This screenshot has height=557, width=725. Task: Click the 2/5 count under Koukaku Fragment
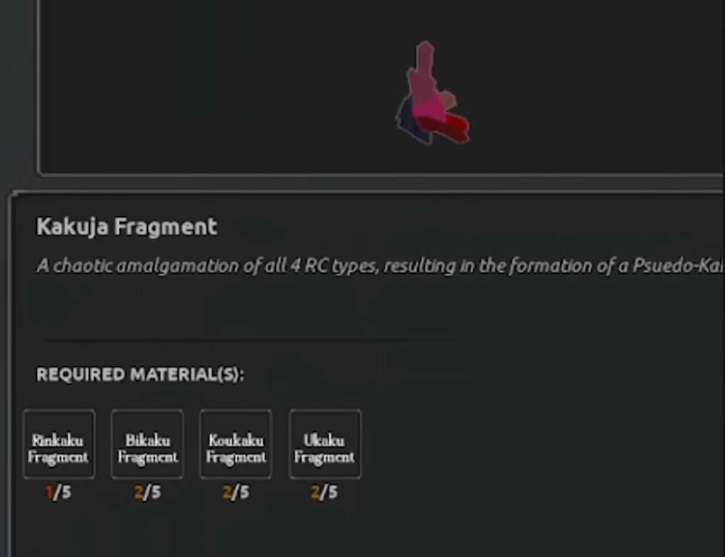(236, 493)
